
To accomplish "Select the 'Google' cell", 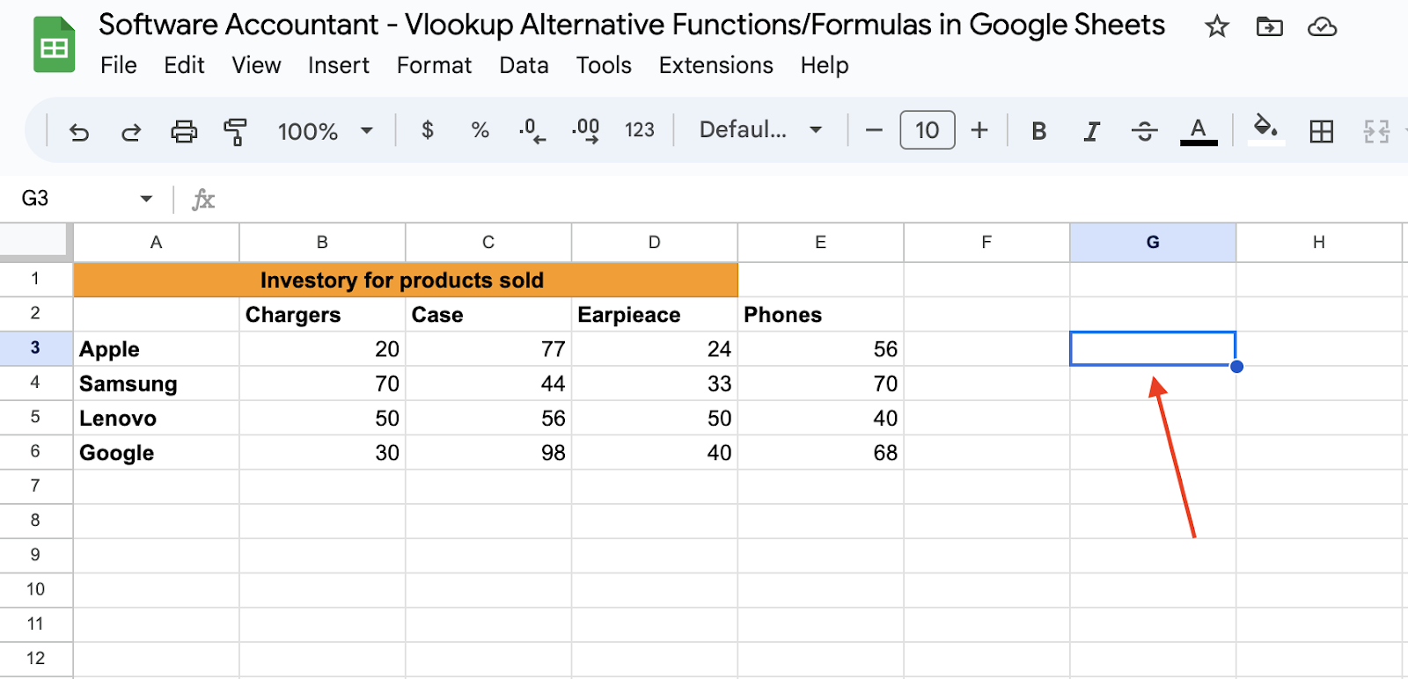I will (156, 452).
